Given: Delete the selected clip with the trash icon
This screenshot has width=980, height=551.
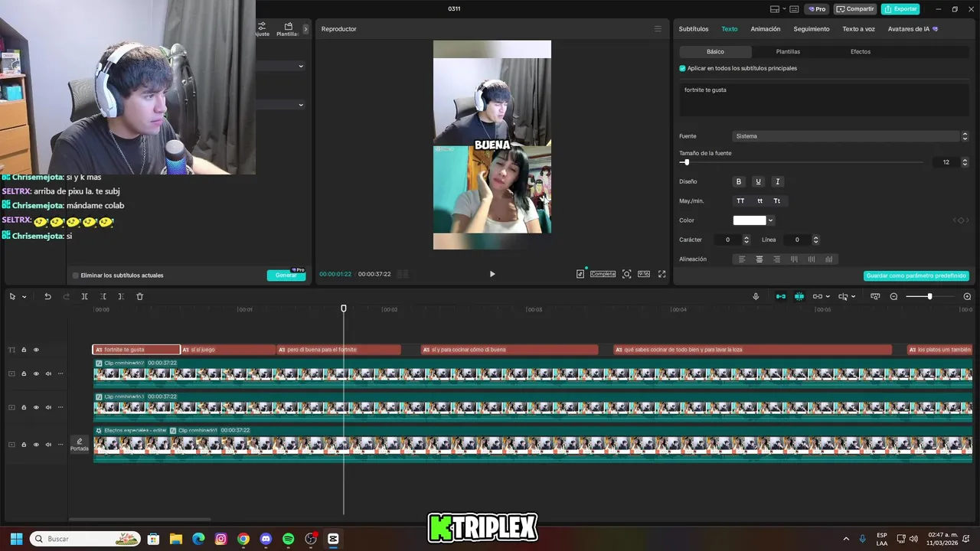Looking at the screenshot, I should (139, 296).
